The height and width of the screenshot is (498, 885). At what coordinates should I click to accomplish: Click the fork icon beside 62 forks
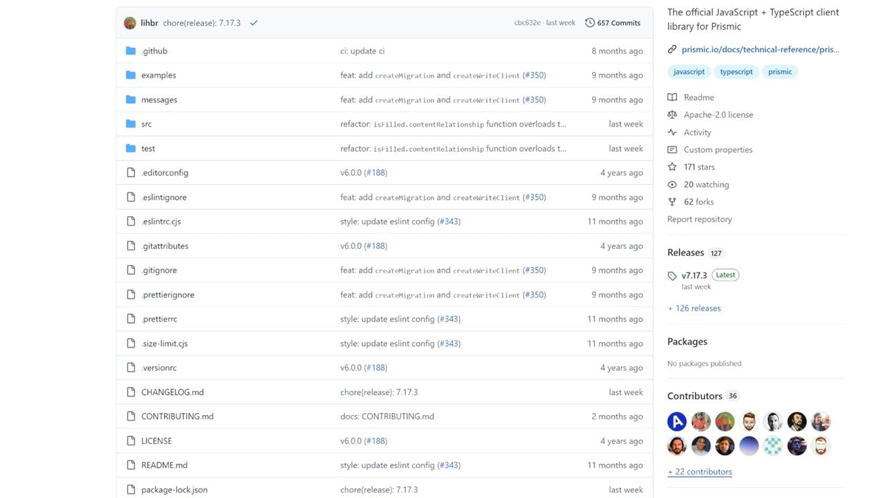click(672, 202)
